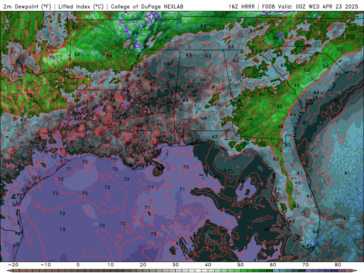Click the right arrow end of the color bar

tap(355, 271)
